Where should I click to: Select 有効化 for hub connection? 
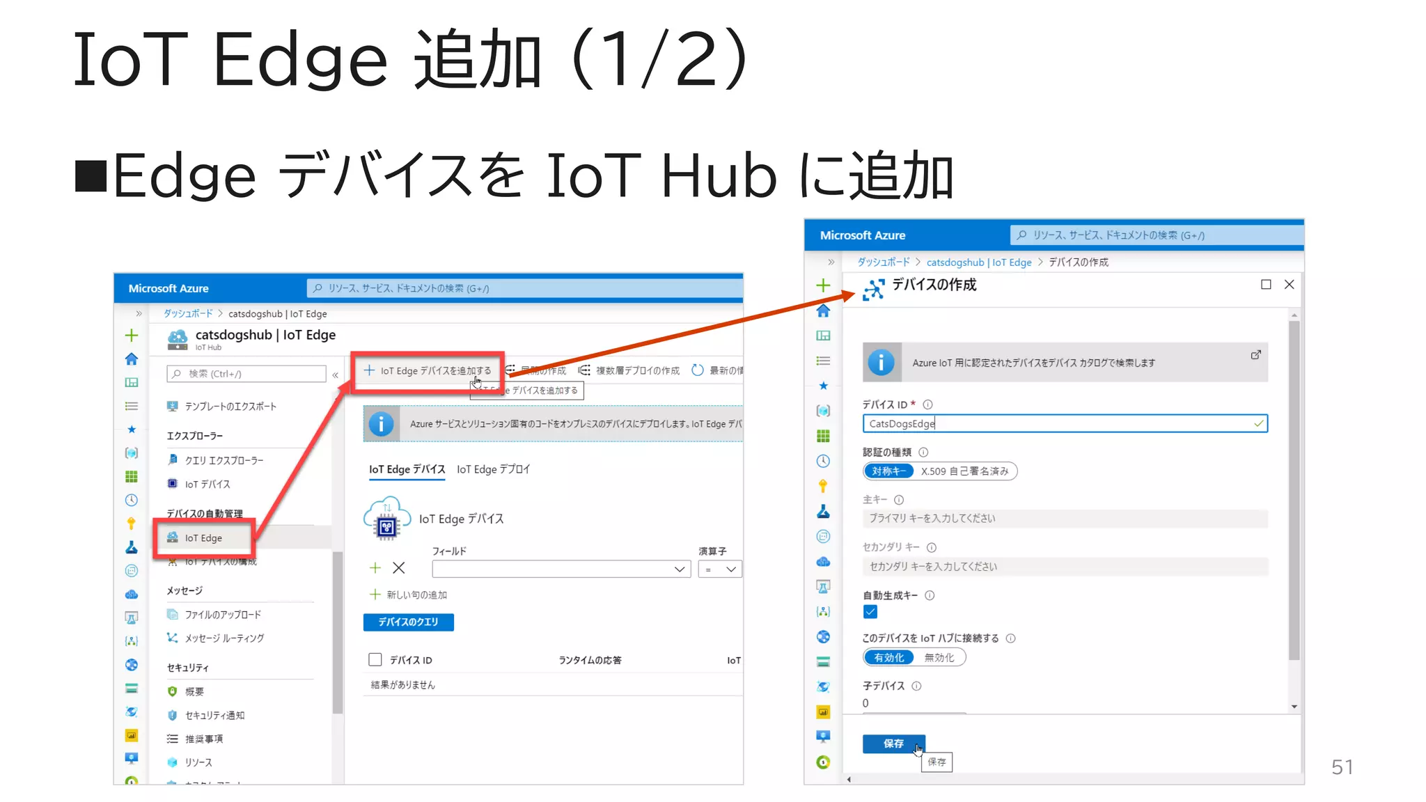tap(889, 657)
